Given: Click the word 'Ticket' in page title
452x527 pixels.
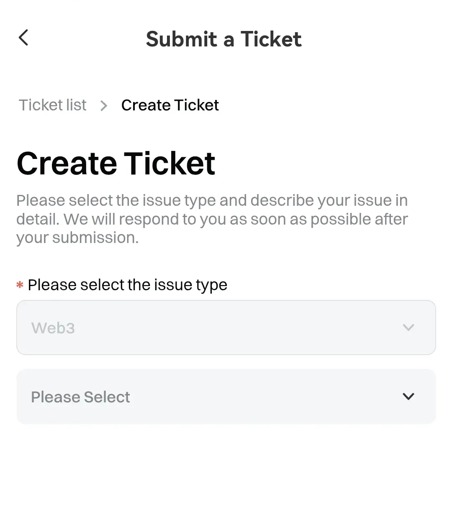Looking at the screenshot, I should pos(271,39).
